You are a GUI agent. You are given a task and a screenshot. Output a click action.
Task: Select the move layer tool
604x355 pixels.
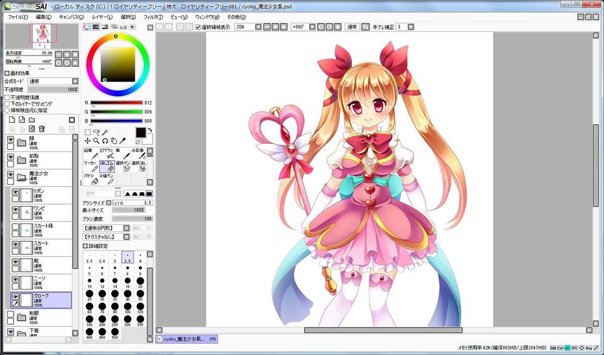tap(87, 141)
